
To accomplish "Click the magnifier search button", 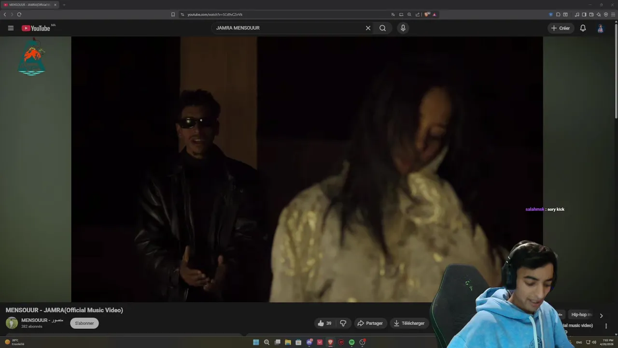I will point(382,28).
